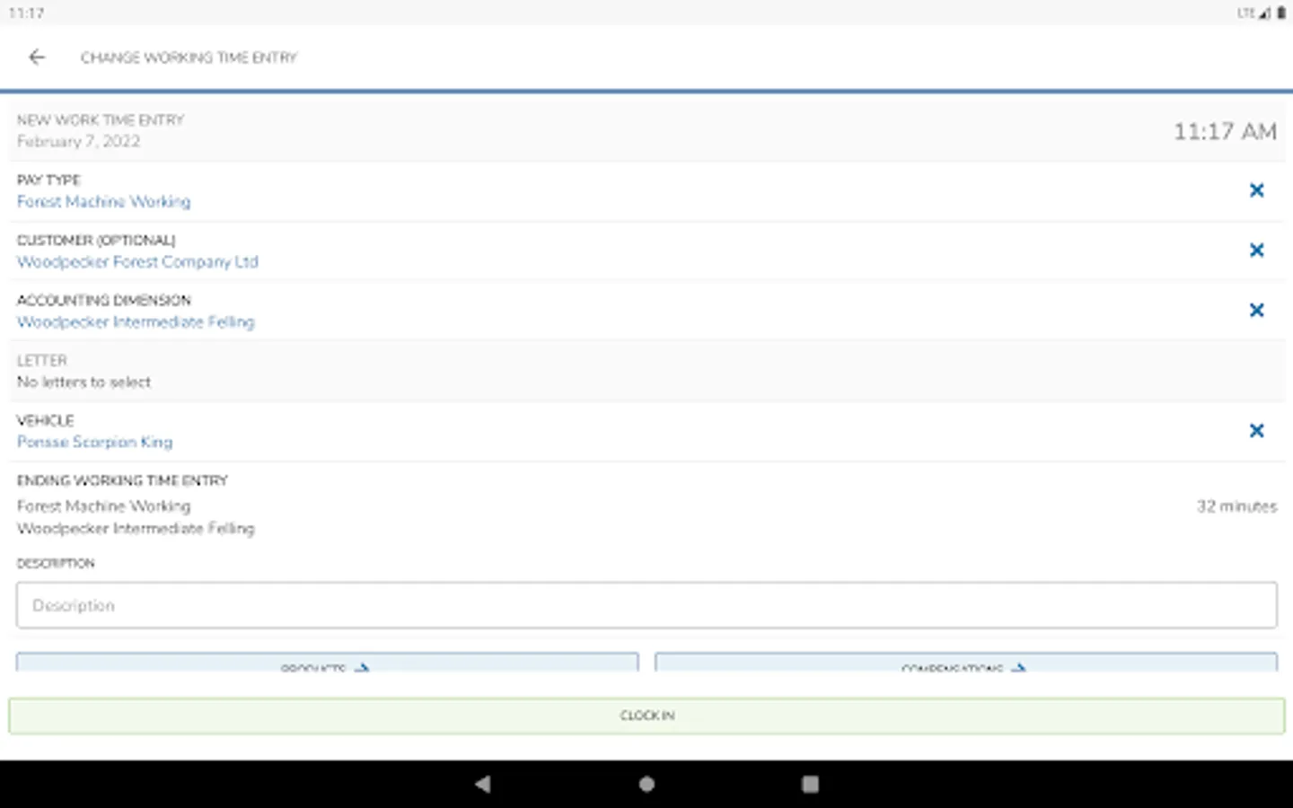1293x808 pixels.
Task: Select Ending Working Time Entry heading
Action: [122, 481]
